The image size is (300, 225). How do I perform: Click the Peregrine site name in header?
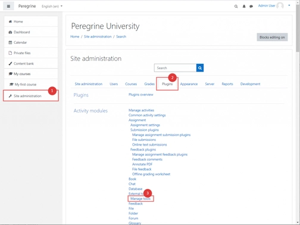point(27,6)
